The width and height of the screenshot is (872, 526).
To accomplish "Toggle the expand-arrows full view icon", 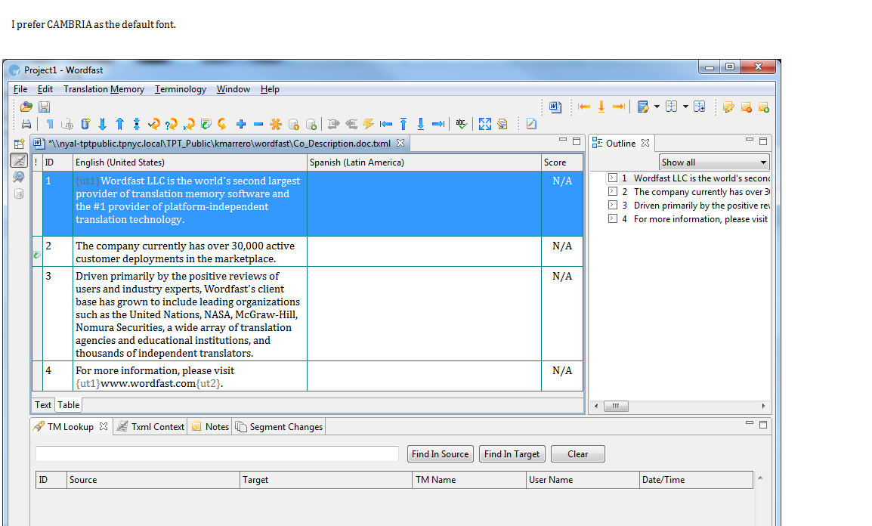I will (484, 125).
